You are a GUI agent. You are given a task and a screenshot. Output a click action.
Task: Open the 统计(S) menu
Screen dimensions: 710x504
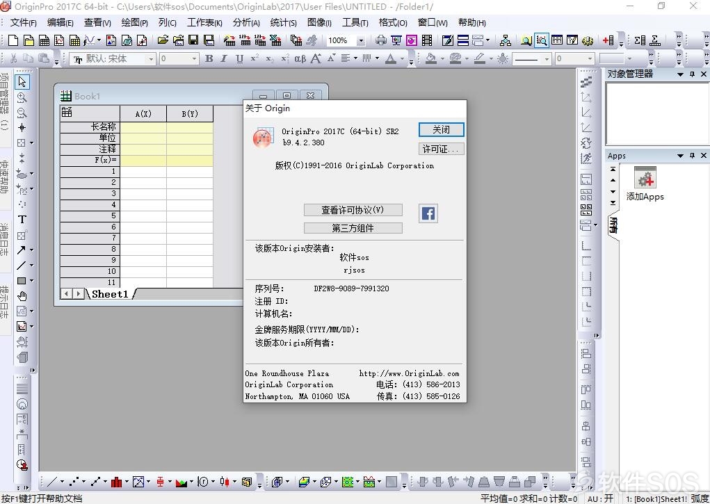(x=284, y=23)
